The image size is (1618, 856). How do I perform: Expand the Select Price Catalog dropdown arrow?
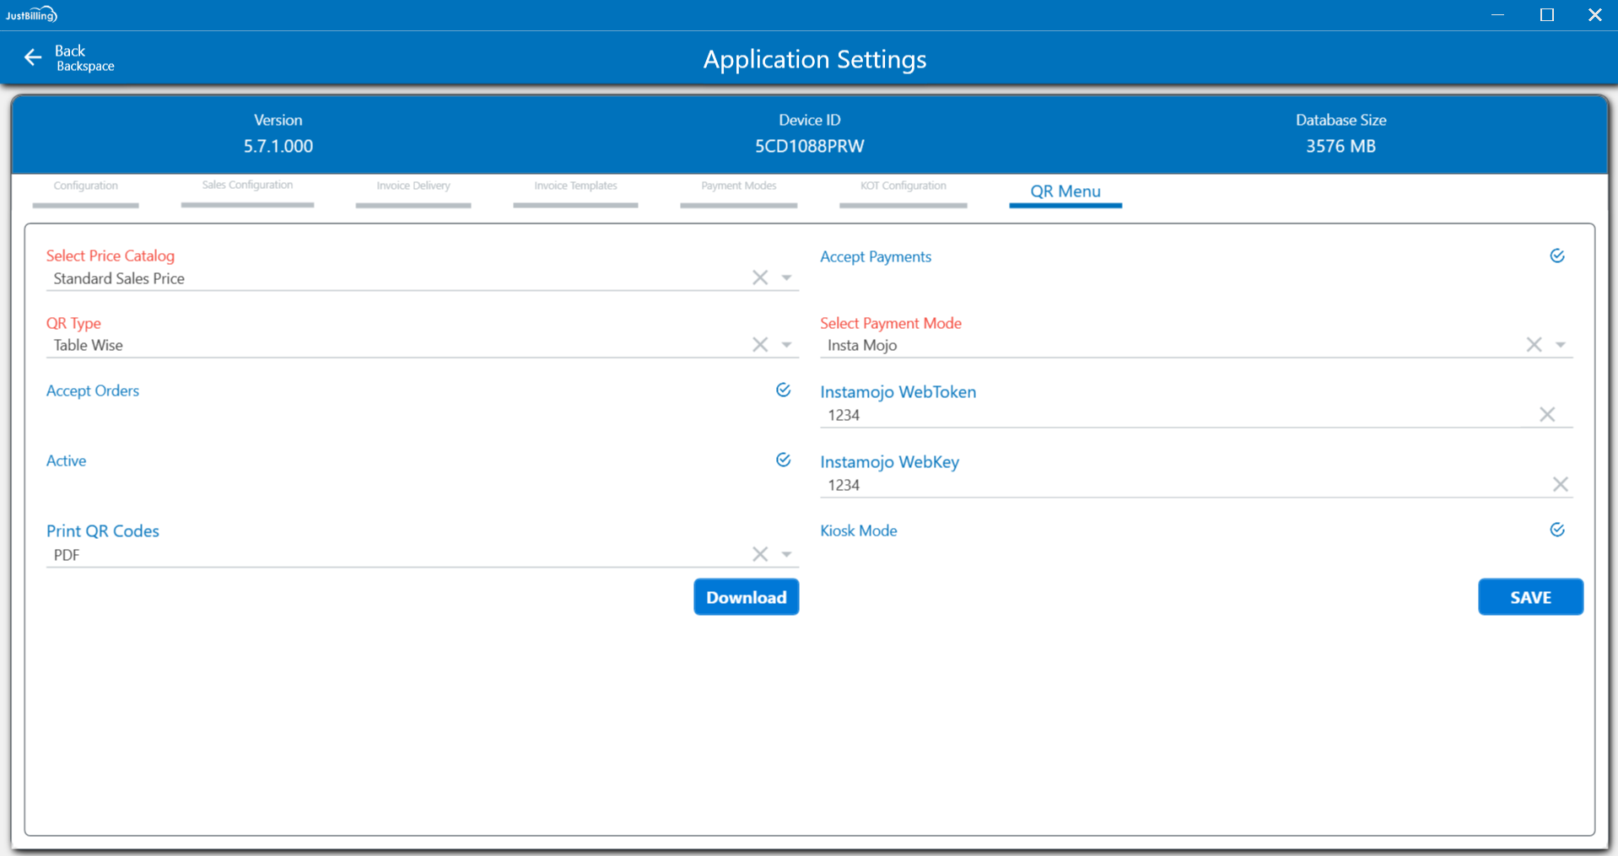[786, 277]
